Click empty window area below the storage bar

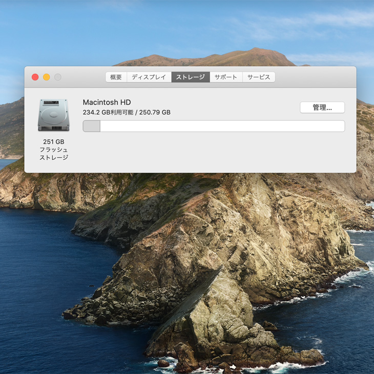[215, 153]
